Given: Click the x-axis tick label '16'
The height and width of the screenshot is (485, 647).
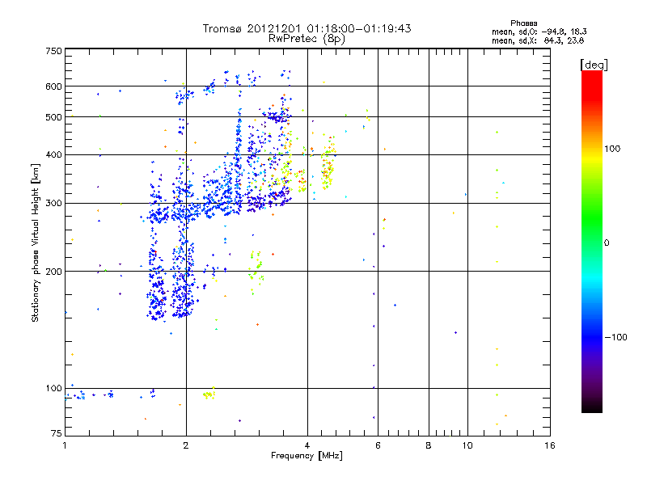Looking at the screenshot, I should click(x=550, y=445).
